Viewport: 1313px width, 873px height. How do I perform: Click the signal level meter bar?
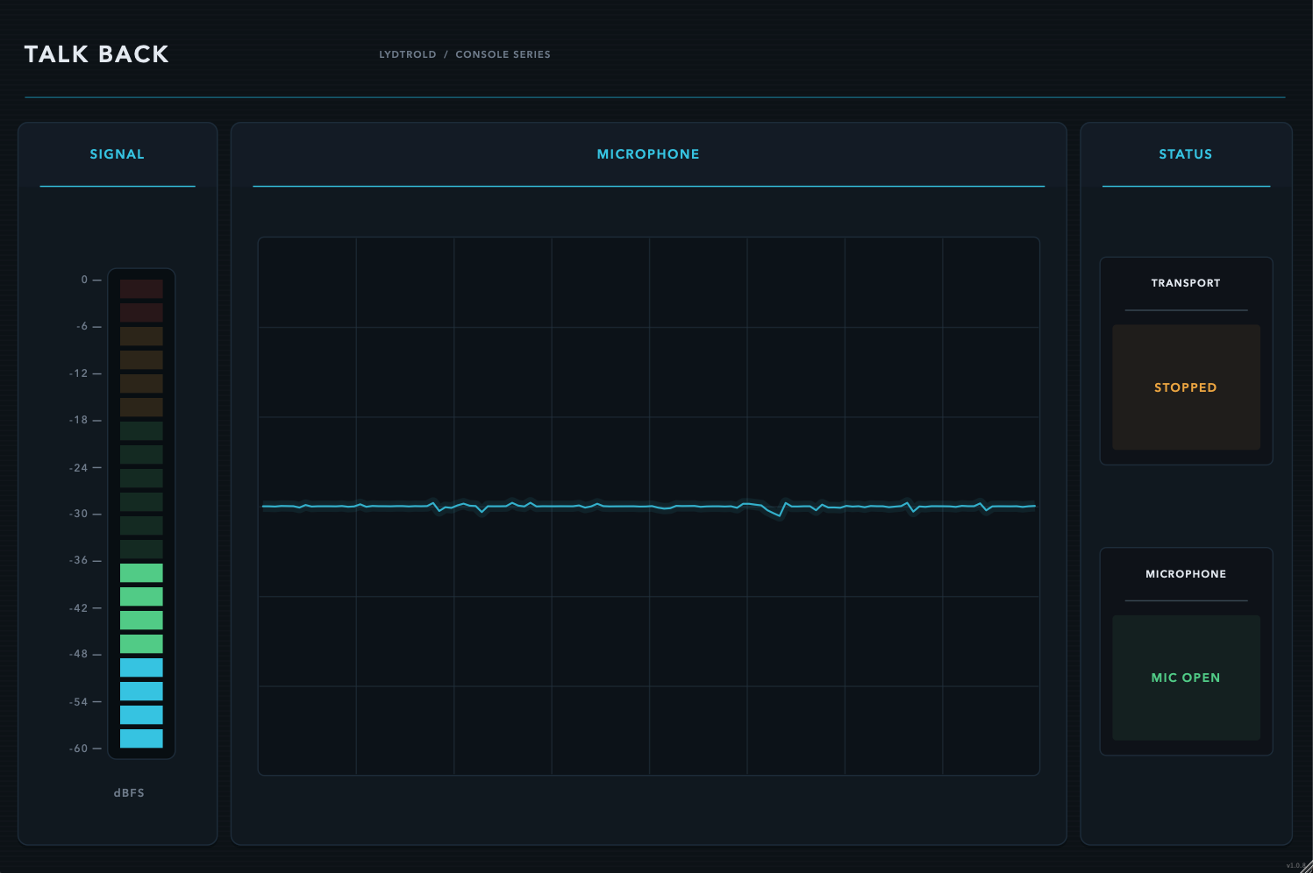pyautogui.click(x=141, y=514)
